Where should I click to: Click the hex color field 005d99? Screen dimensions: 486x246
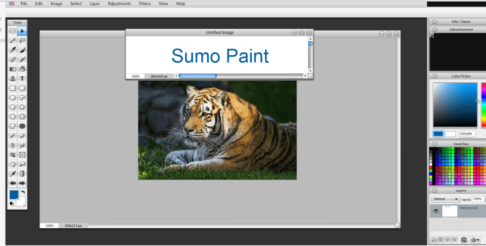point(467,134)
